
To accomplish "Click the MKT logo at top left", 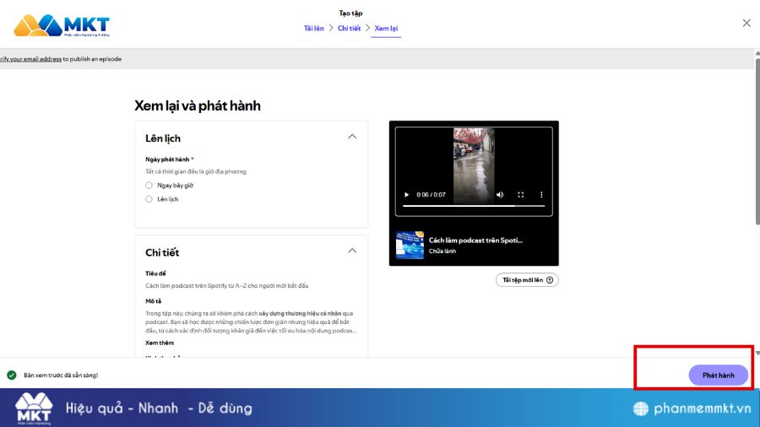I will pos(62,25).
